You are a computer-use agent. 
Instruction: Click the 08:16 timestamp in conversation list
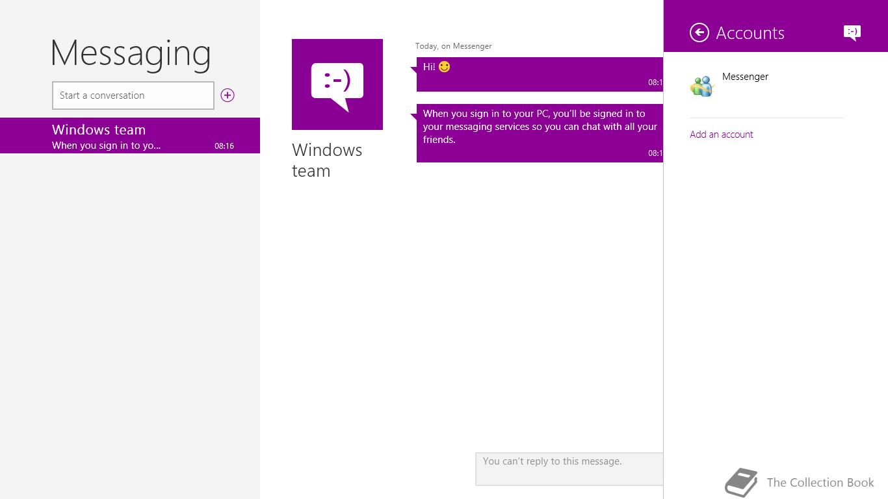pos(224,146)
